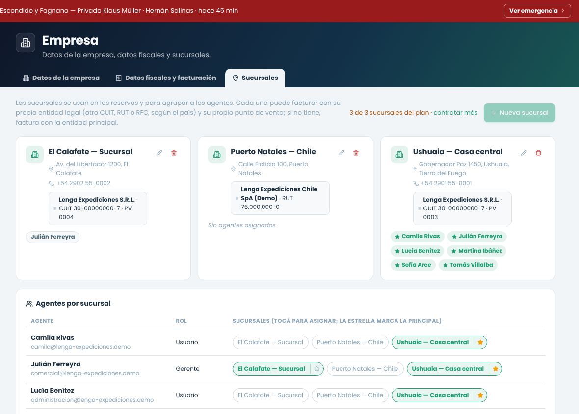Select the Sucursales tab
This screenshot has width=579, height=414.
255,78
